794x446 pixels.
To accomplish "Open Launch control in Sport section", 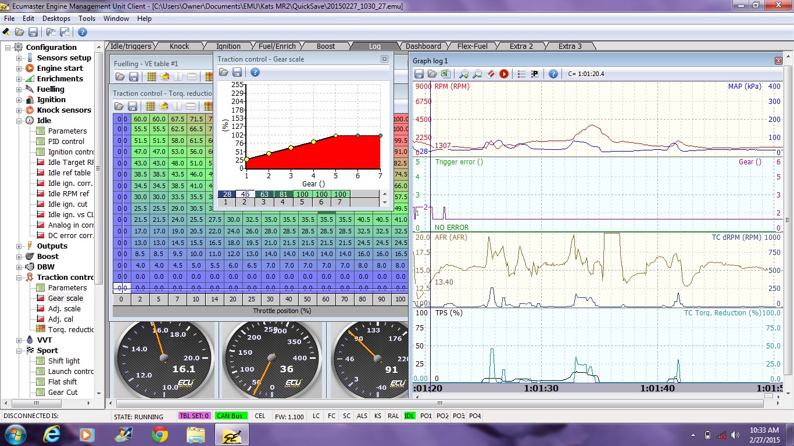I will 70,372.
